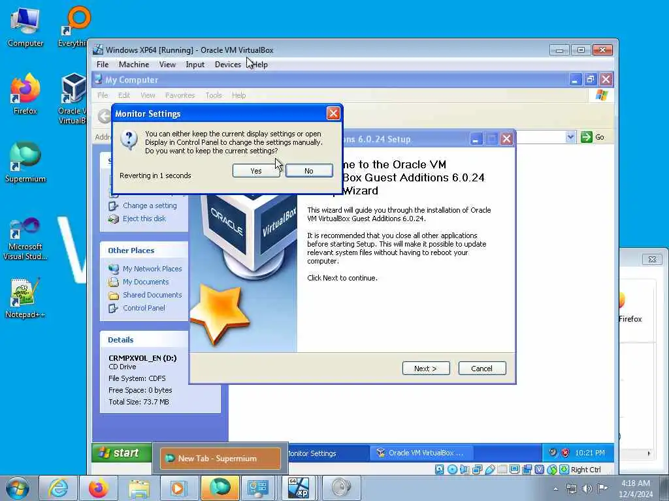The height and width of the screenshot is (501, 669).
Task: Click the network indicator in VirtualBox status bar
Action: coord(477,470)
